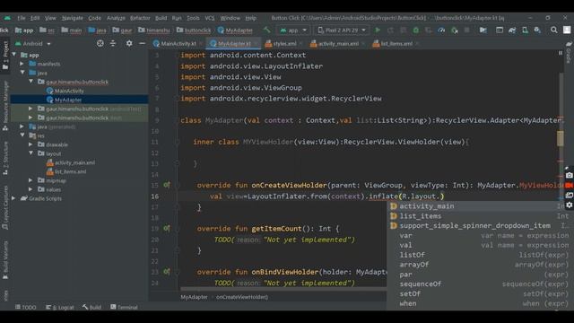Open the Profiler gauge icon

441,30
